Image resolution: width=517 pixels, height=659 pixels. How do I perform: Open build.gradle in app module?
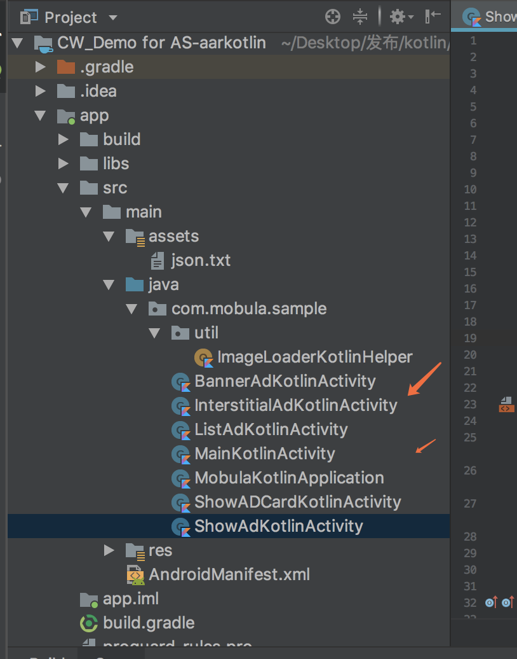coord(149,623)
